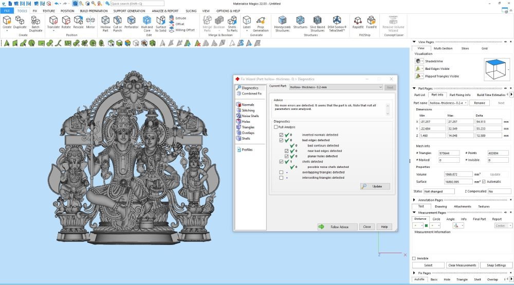Collapse the View Pages panel

[x=414, y=42]
